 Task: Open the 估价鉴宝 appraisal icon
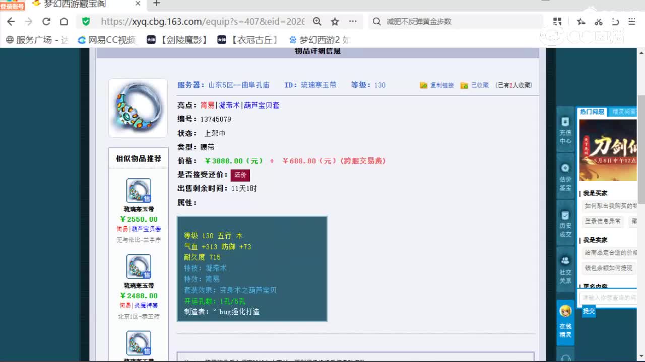(565, 177)
